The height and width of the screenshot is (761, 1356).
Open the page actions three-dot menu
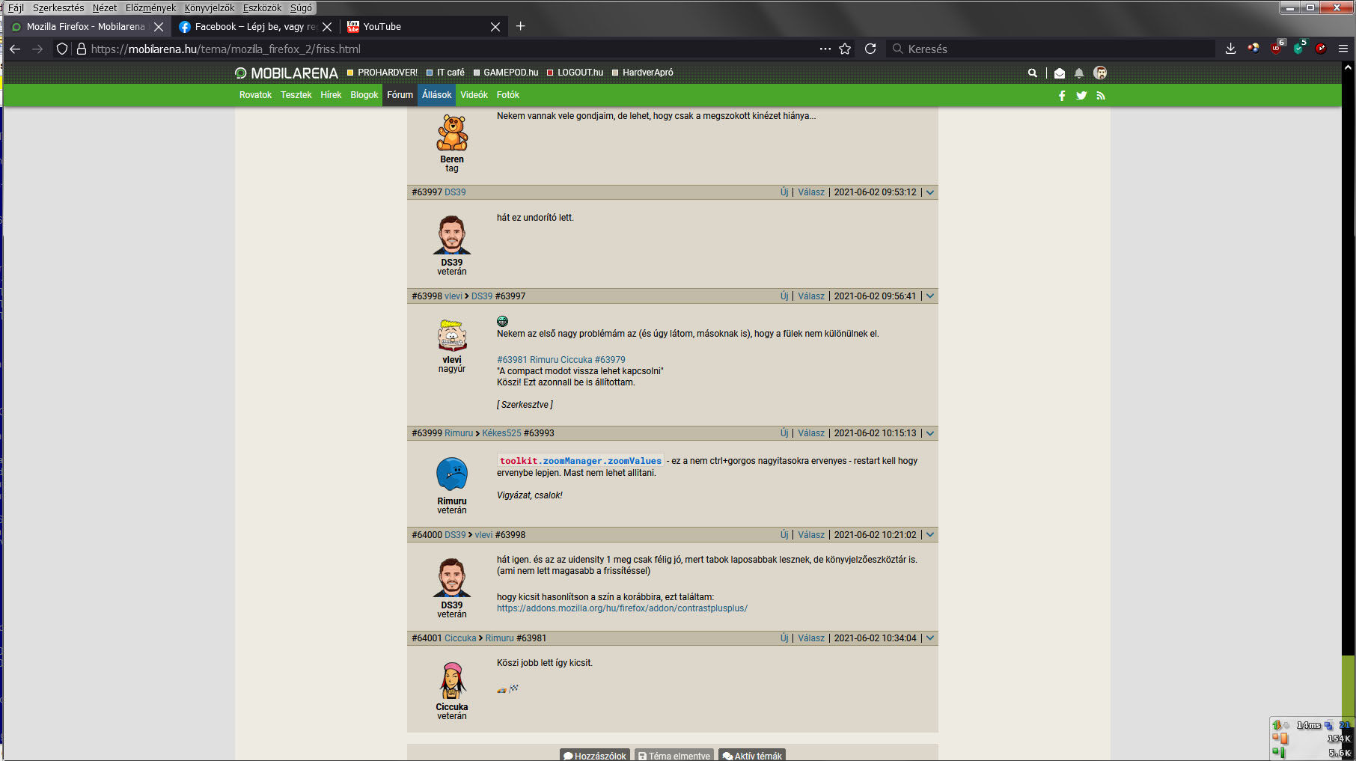pyautogui.click(x=825, y=49)
